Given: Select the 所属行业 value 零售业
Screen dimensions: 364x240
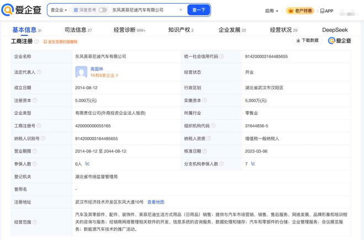Looking at the screenshot, I should tap(251, 113).
